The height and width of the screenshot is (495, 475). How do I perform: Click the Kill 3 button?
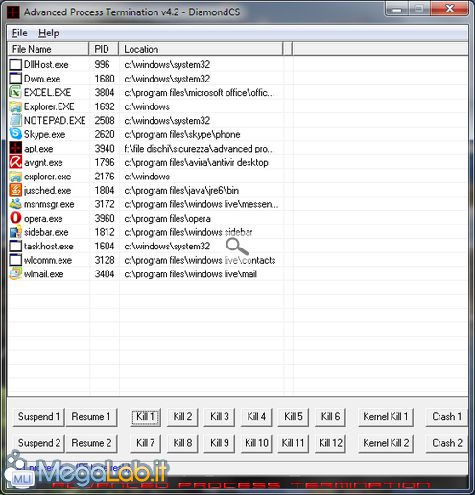tap(220, 417)
